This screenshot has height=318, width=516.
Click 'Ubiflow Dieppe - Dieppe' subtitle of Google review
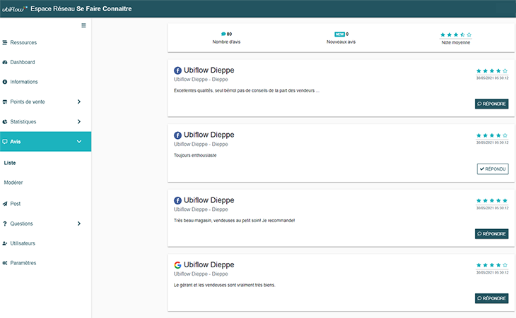[201, 274]
